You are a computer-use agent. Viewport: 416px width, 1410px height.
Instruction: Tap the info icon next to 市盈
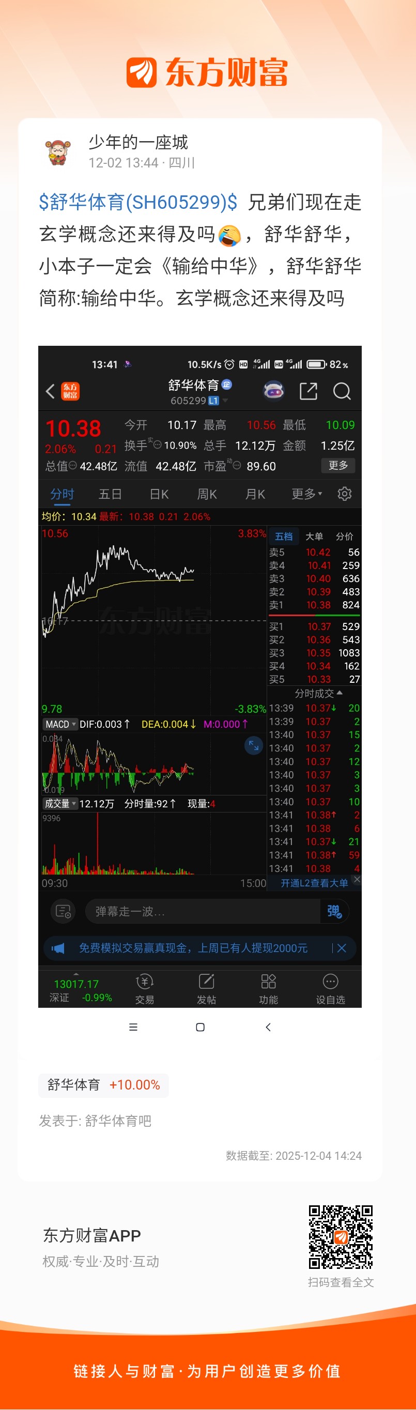pos(237,465)
